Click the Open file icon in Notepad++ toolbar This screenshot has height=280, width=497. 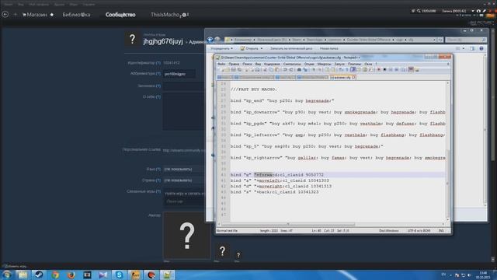228,69
